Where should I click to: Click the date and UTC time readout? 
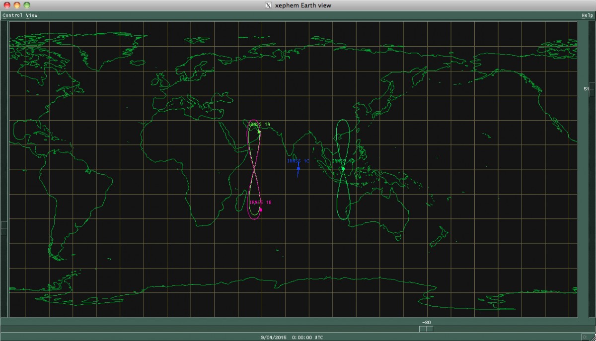[x=292, y=338]
